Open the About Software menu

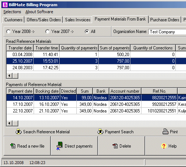(x=39, y=12)
